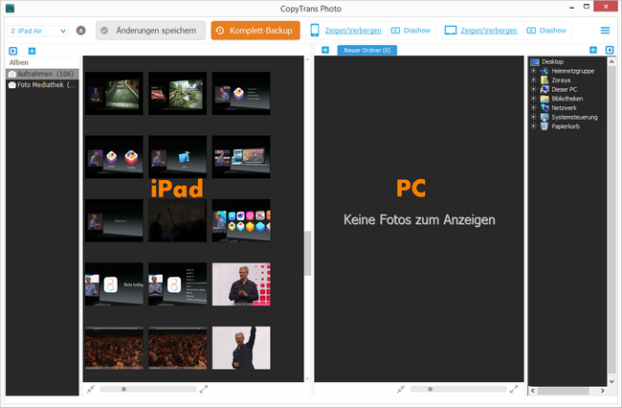
Task: Select Heimnetzgruppe in folder tree
Action: (x=573, y=71)
